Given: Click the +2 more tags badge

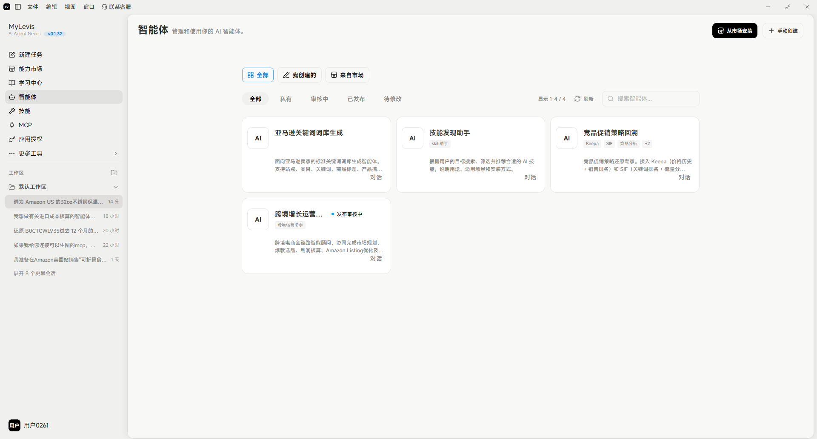Looking at the screenshot, I should (x=647, y=144).
